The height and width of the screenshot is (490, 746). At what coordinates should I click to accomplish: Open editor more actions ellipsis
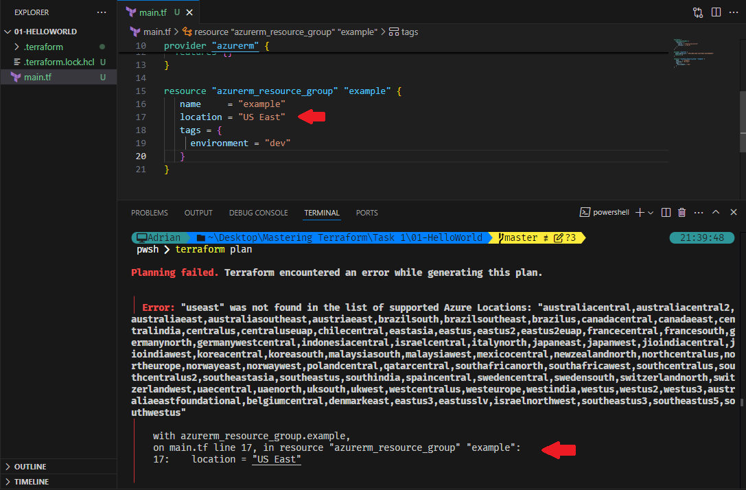[734, 12]
